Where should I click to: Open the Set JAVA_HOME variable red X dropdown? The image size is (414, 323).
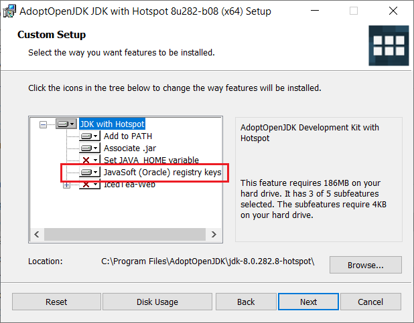pos(90,160)
